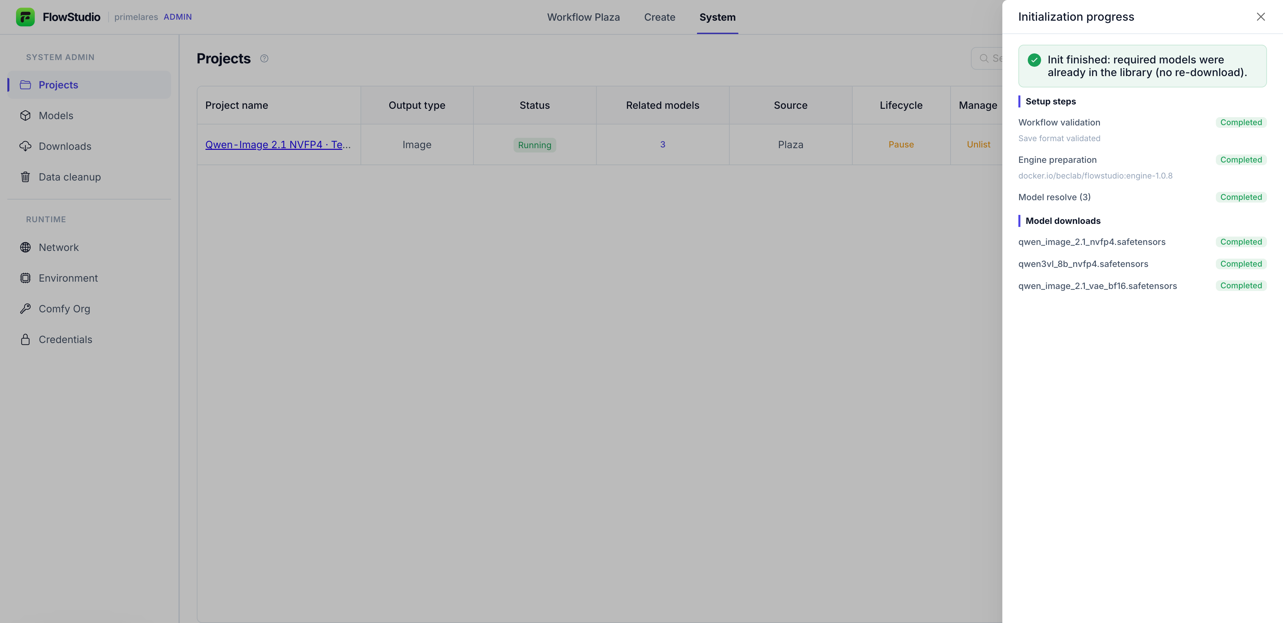The height and width of the screenshot is (623, 1283).
Task: Open the Workflow Plaza tab
Action: pos(583,17)
